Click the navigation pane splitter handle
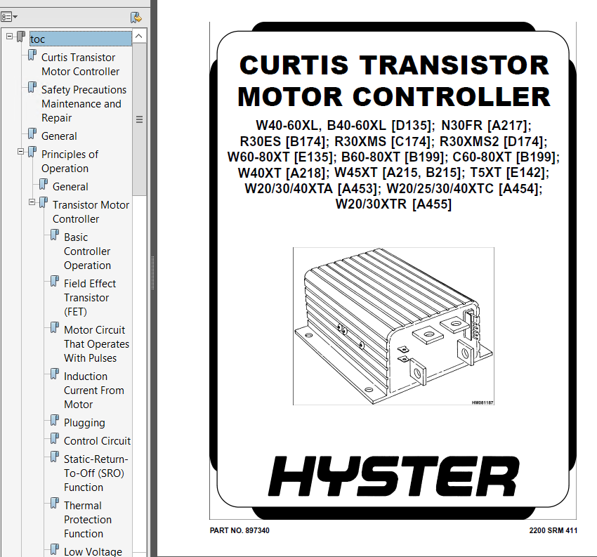Screen dimensions: 597x557 [153, 273]
